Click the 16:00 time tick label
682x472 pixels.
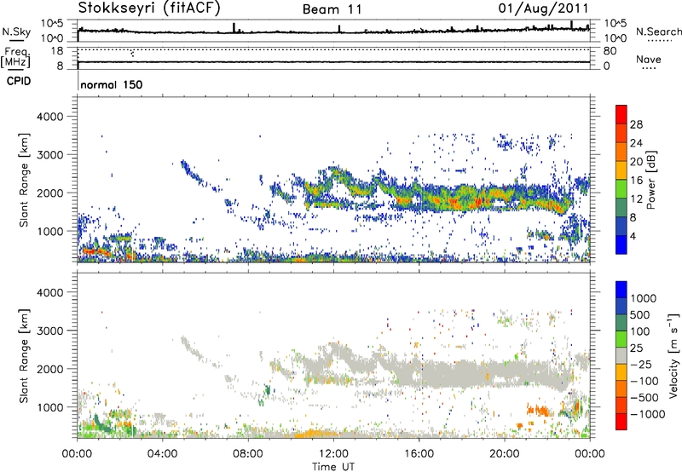tap(419, 454)
